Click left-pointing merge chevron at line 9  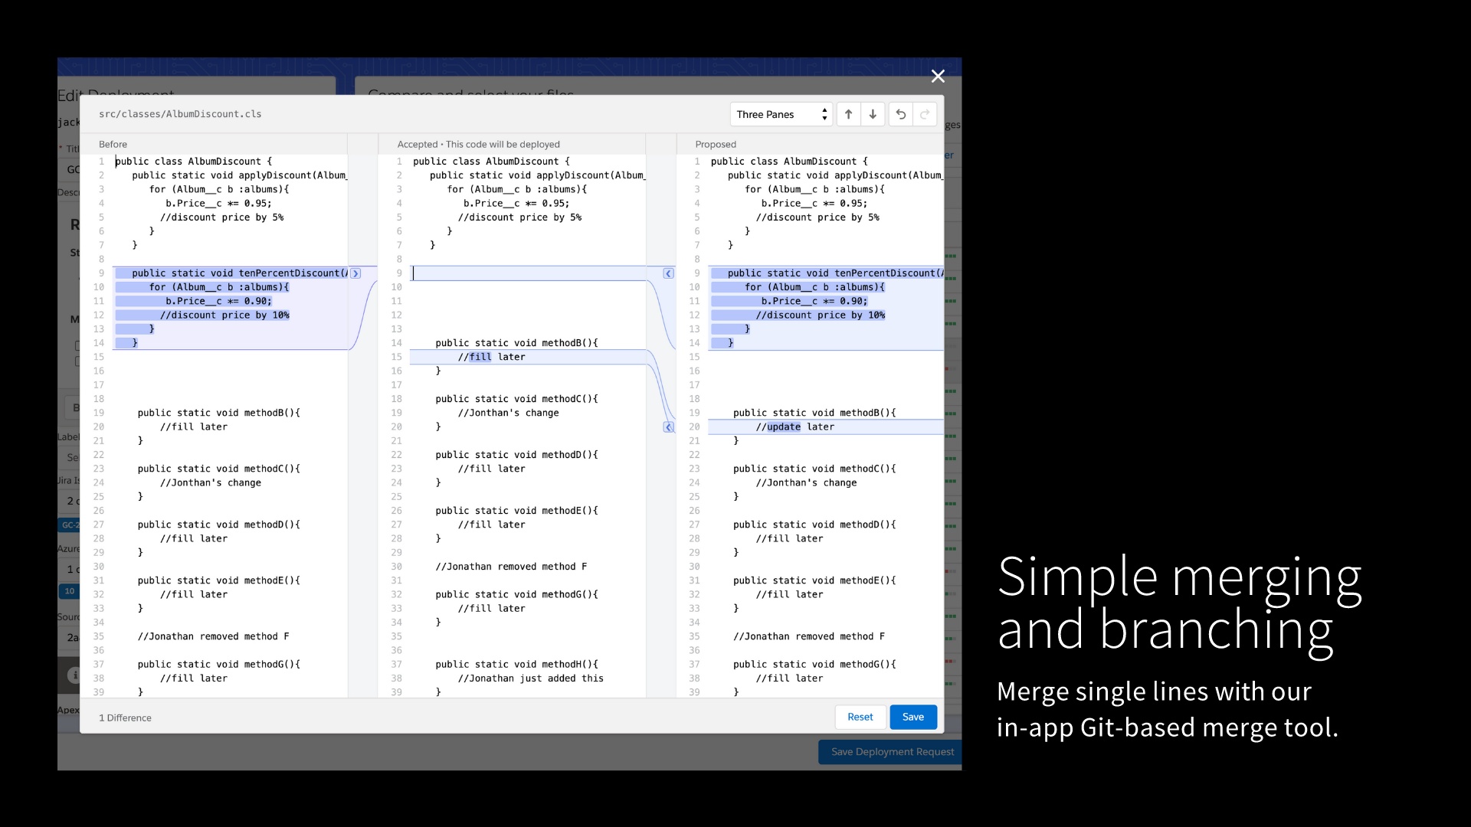coord(668,273)
